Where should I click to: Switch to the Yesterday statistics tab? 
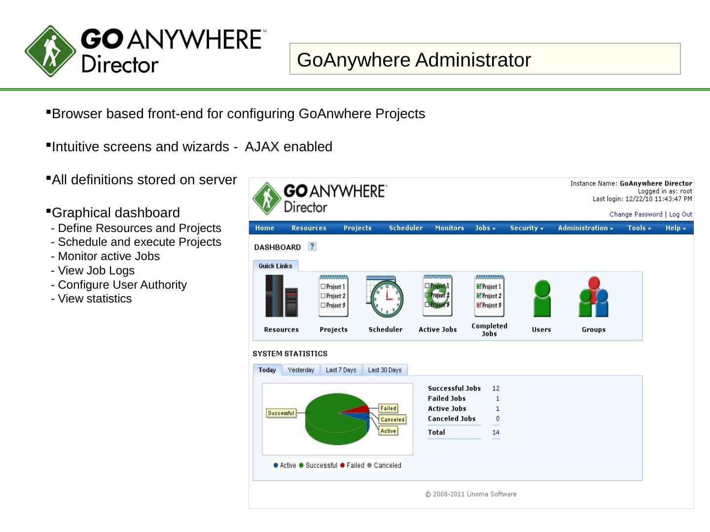(301, 370)
